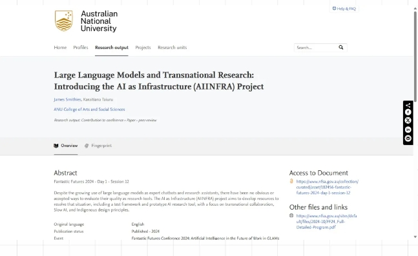Viewport: 418px width, 256px height.
Task: Click the share icon in side panel
Action: [408, 105]
